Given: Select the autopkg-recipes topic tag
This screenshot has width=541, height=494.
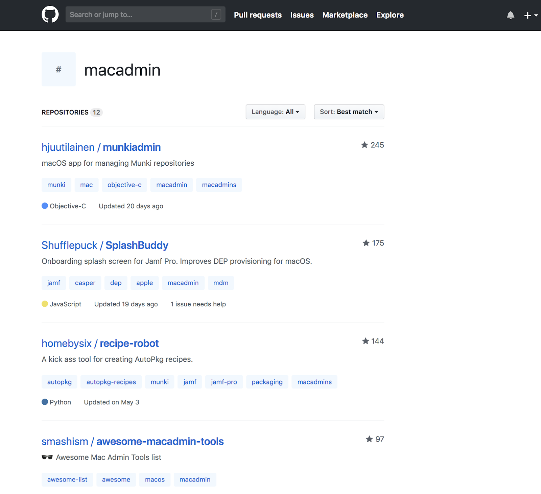Looking at the screenshot, I should (111, 382).
